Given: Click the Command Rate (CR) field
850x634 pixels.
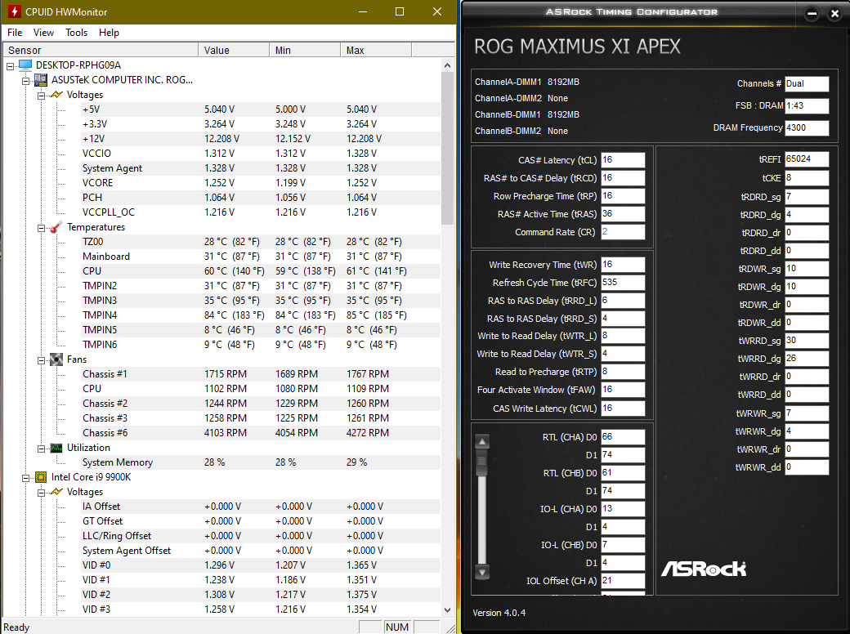Looking at the screenshot, I should (623, 232).
